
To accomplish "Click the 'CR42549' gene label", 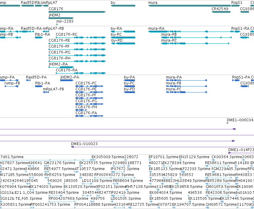I will click(x=220, y=9).
